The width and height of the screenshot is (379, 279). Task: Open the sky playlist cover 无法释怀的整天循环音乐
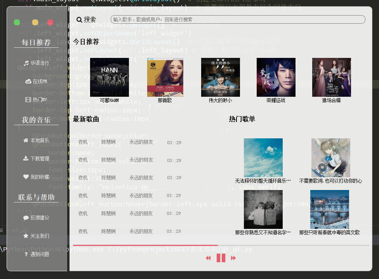click(x=263, y=158)
